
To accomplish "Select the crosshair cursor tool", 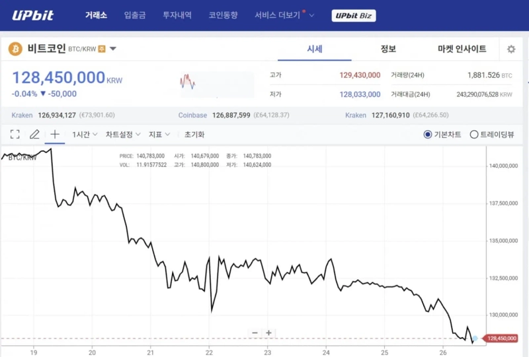I will [55, 134].
